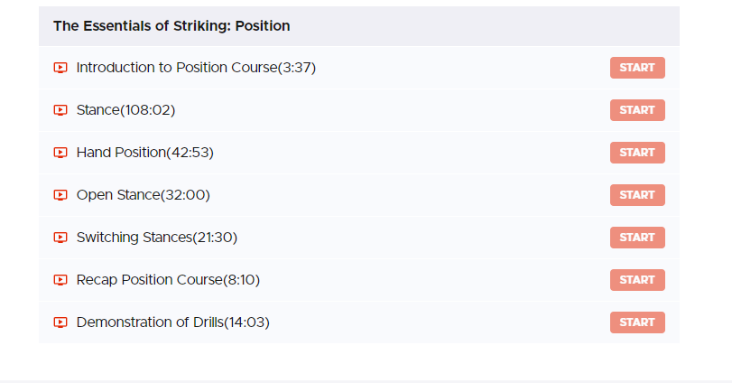
Task: Start the Introduction to Position Course lesson
Action: (637, 68)
